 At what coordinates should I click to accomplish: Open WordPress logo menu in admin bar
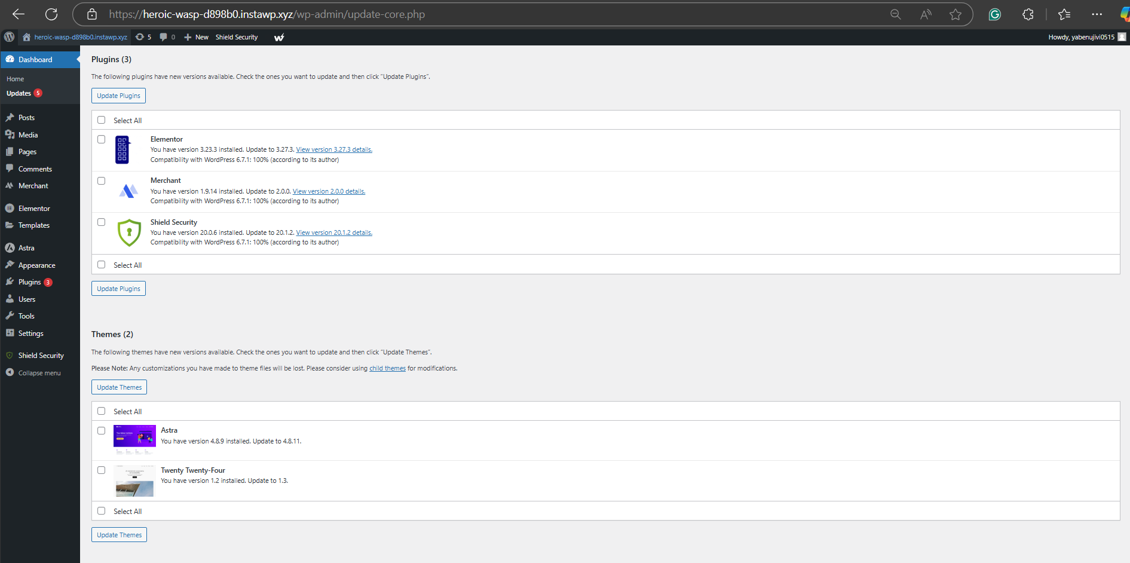point(9,37)
